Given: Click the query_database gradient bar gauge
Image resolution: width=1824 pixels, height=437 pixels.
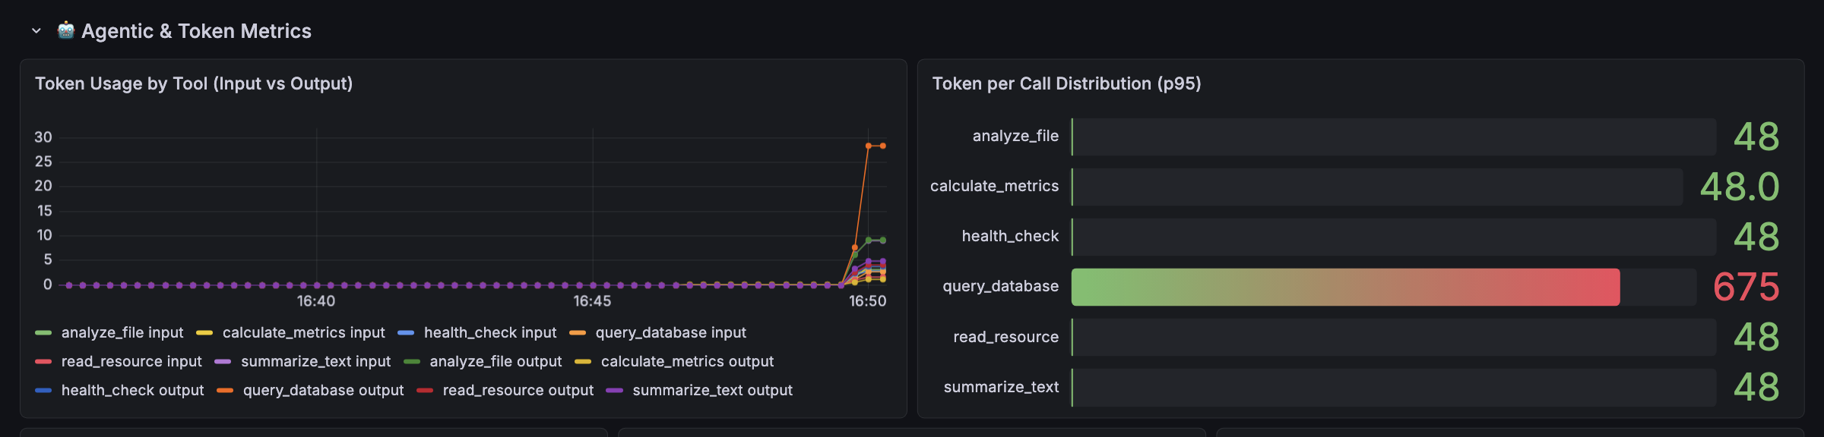Looking at the screenshot, I should pyautogui.click(x=1345, y=287).
